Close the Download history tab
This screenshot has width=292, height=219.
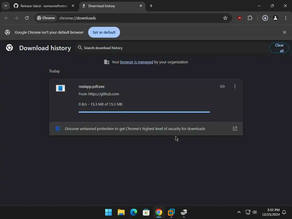(141, 6)
